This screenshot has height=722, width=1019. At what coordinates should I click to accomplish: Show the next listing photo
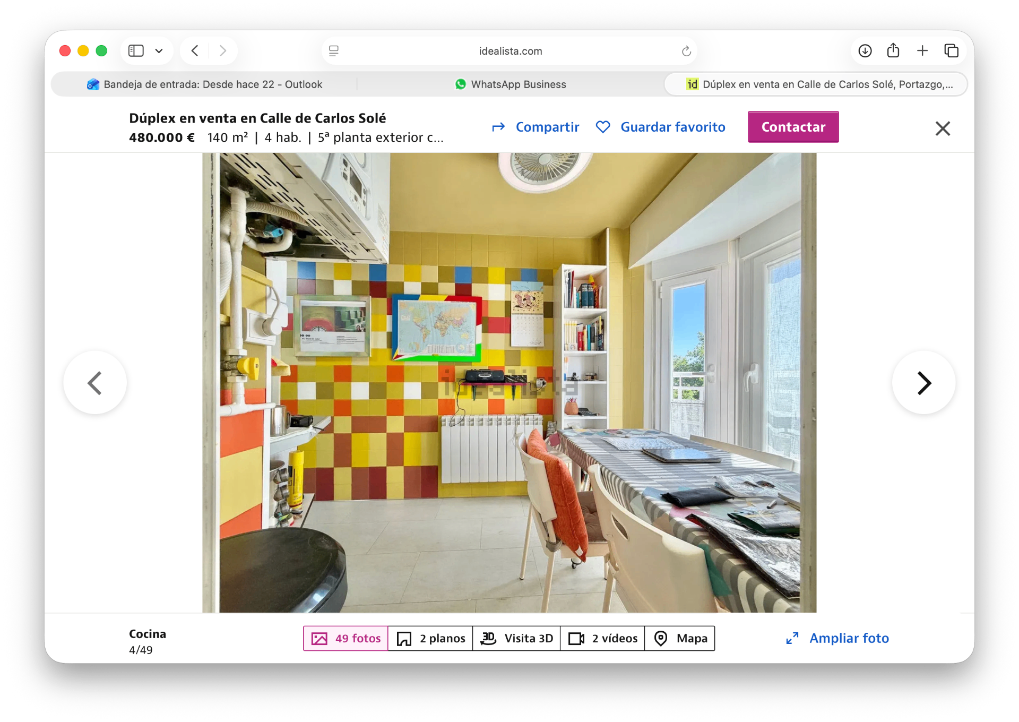[x=923, y=383]
